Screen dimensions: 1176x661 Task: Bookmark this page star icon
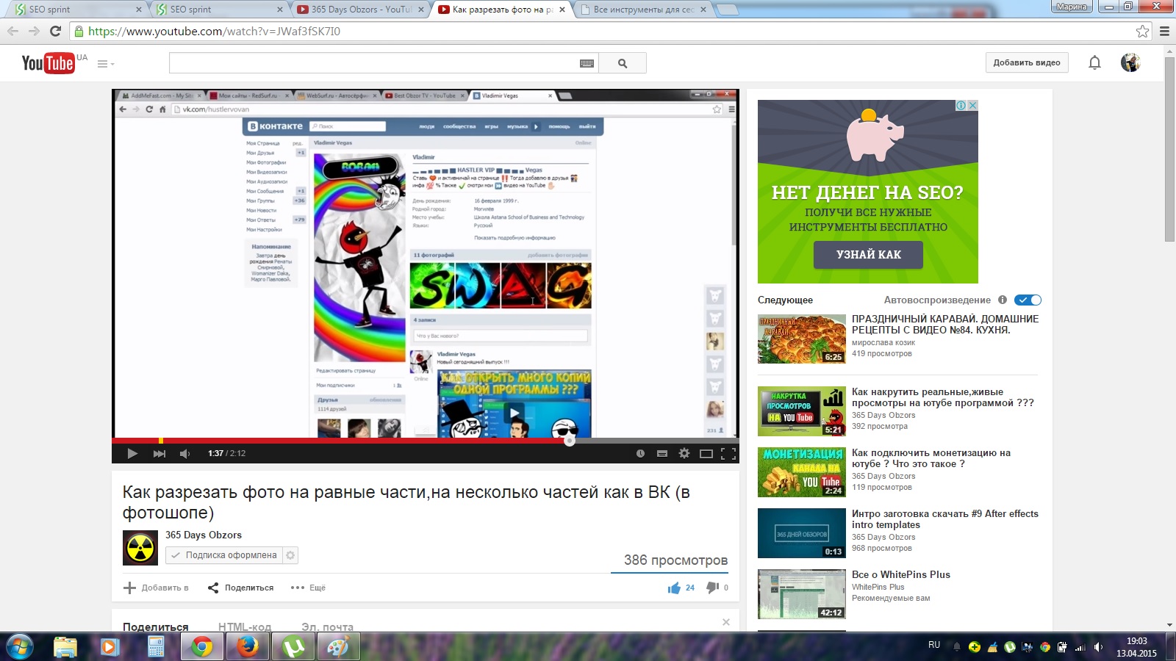[x=1142, y=31]
